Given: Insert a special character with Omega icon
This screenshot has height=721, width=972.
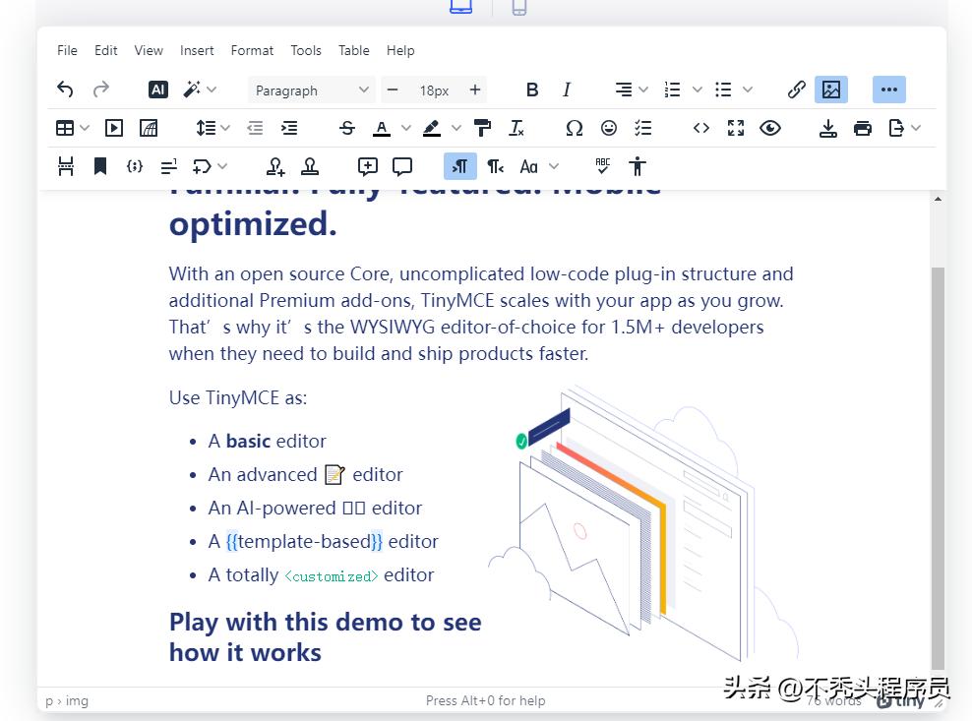Looking at the screenshot, I should click(574, 128).
